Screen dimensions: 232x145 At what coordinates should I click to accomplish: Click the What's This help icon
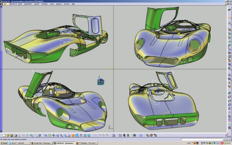click(x=40, y=135)
